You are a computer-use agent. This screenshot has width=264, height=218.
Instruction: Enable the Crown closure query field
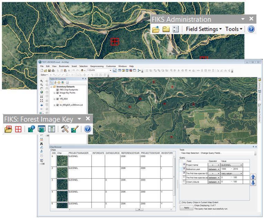point(184,181)
